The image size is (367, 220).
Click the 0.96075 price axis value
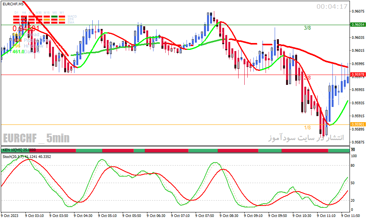(x=358, y=11)
